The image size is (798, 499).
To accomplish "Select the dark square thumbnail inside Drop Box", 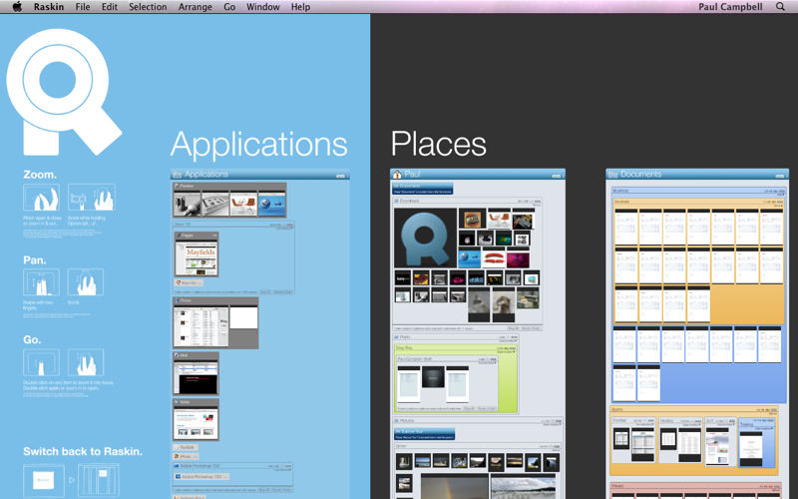I will click(x=433, y=377).
